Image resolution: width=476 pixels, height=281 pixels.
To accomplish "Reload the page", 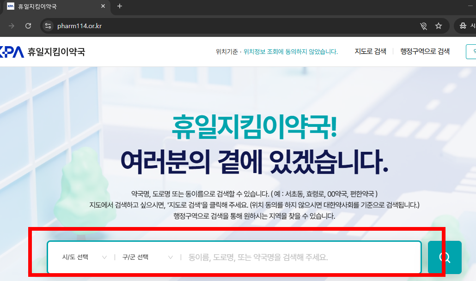I will pos(28,26).
